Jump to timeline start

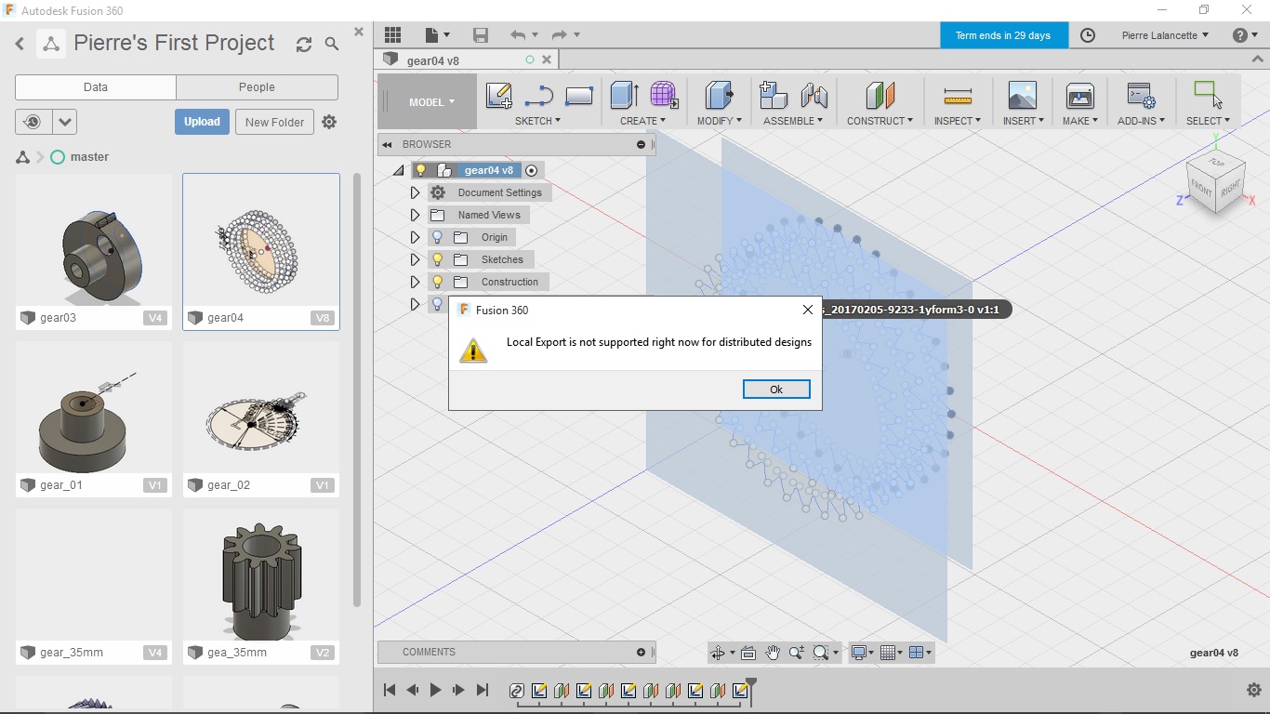[x=390, y=690]
